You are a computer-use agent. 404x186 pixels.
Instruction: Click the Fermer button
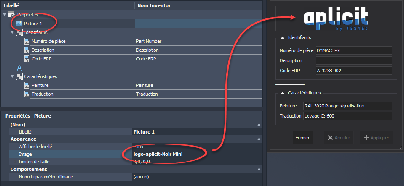click(302, 138)
